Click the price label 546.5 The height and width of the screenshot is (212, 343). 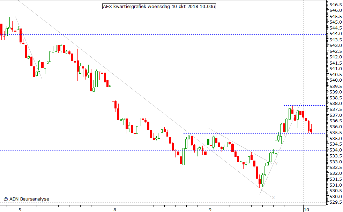(x=336, y=5)
